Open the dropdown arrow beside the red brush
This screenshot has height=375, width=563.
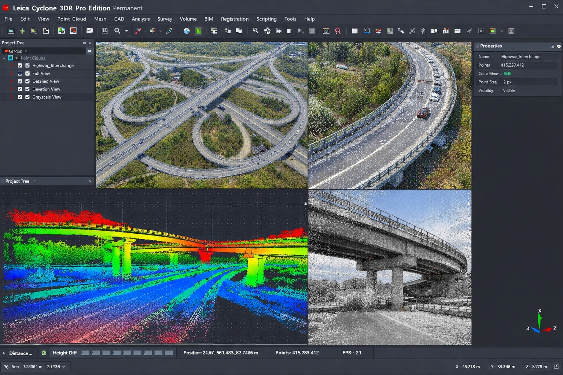tap(146, 31)
